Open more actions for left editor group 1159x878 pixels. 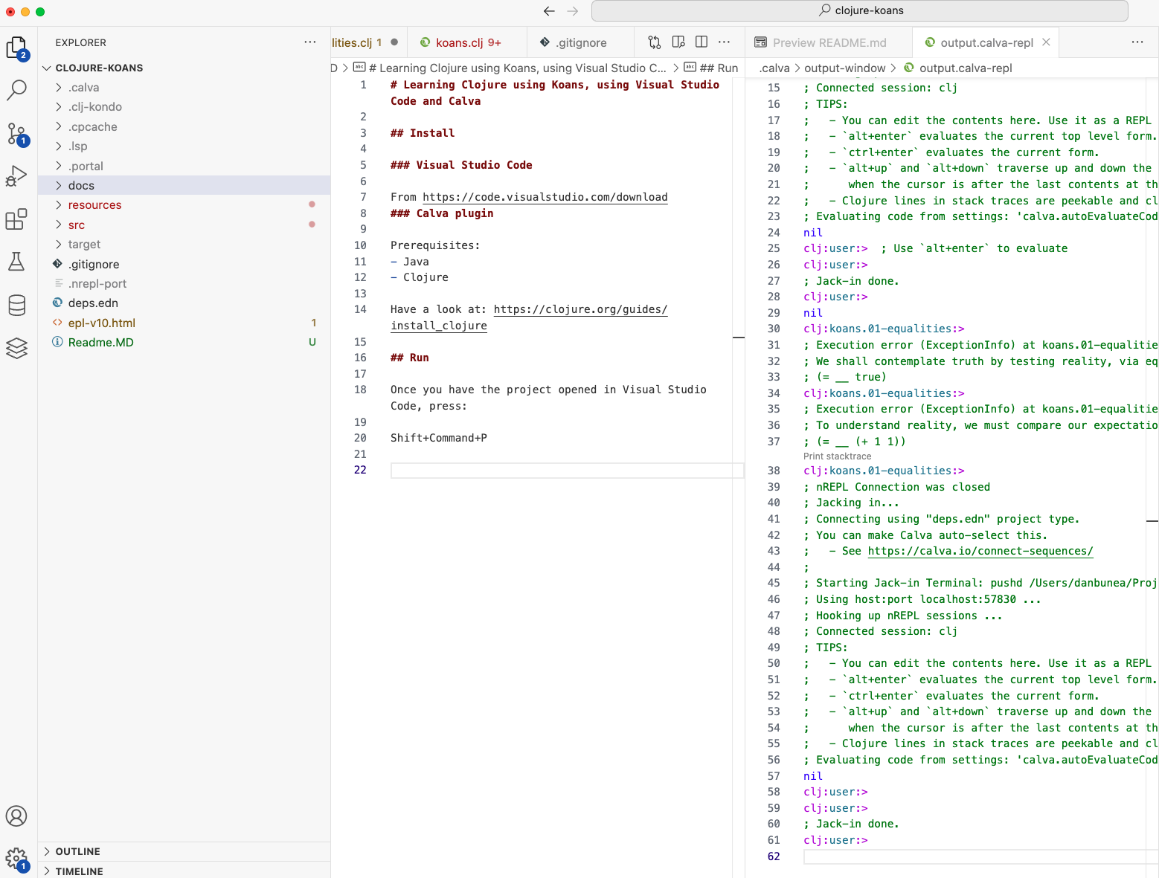pos(725,42)
